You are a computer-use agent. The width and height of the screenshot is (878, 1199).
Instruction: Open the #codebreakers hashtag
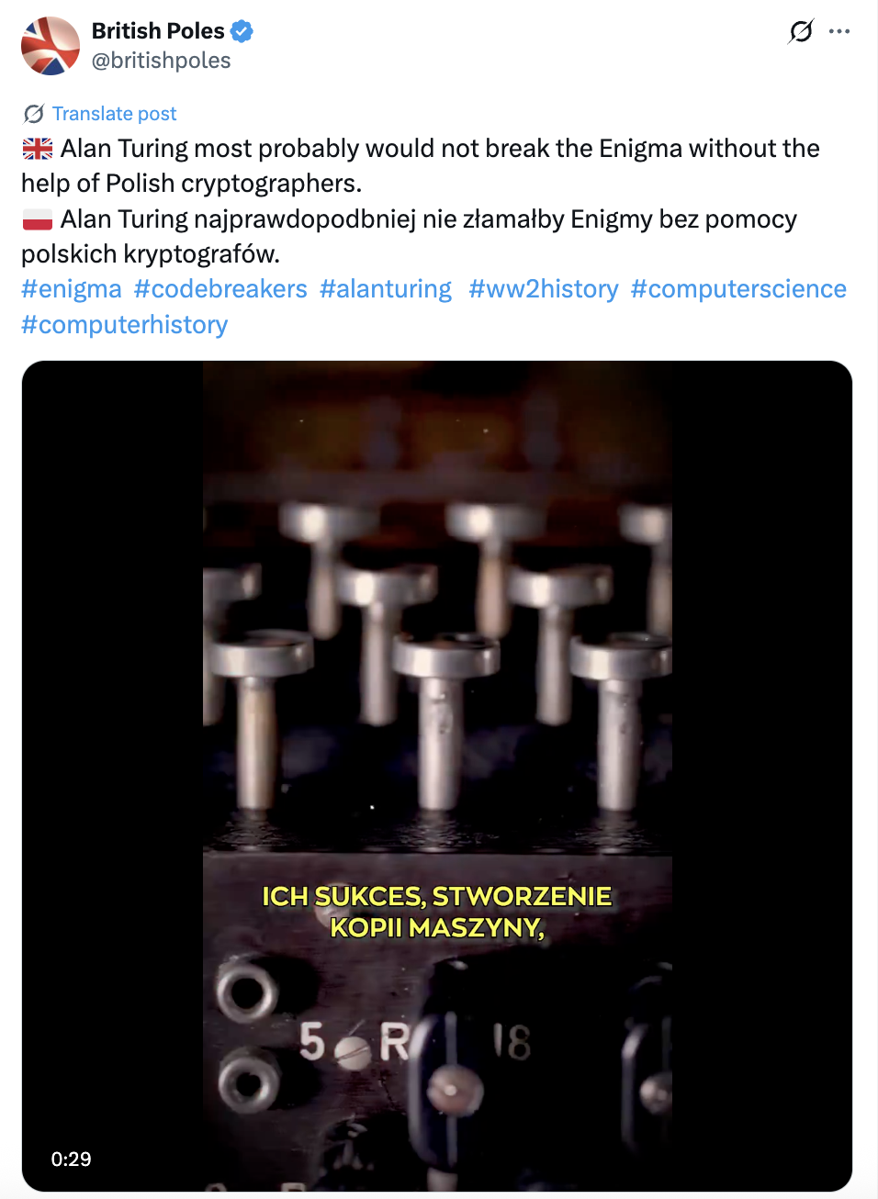pyautogui.click(x=220, y=288)
